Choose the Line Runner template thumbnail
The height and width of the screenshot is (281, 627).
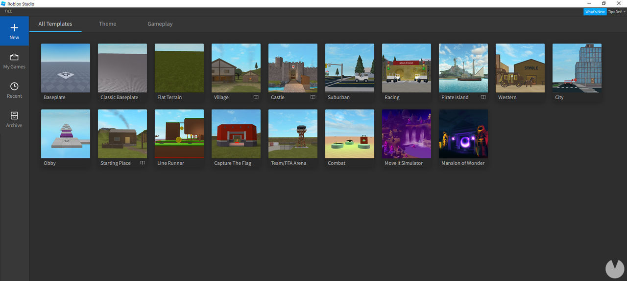pyautogui.click(x=179, y=134)
